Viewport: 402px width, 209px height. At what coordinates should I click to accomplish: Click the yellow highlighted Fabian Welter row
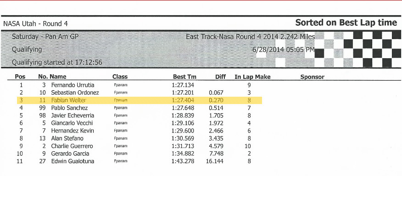140,100
